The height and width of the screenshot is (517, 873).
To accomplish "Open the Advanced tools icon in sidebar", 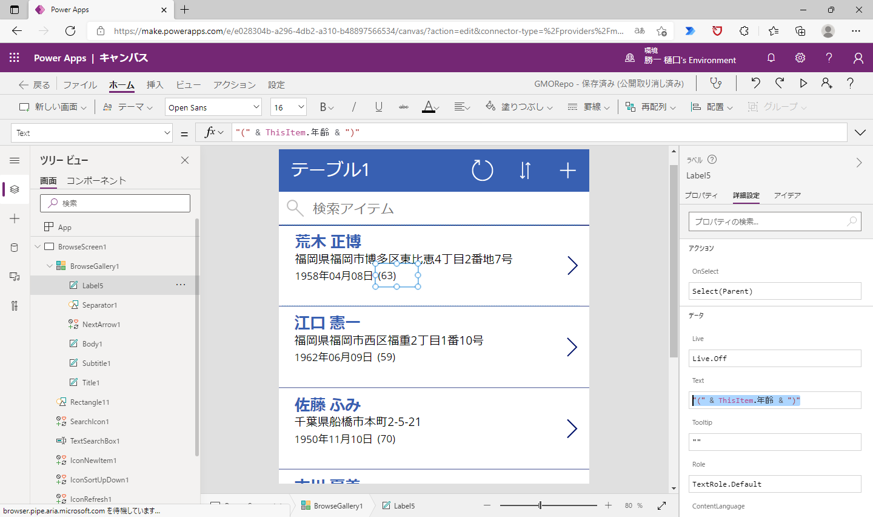I will (15, 306).
